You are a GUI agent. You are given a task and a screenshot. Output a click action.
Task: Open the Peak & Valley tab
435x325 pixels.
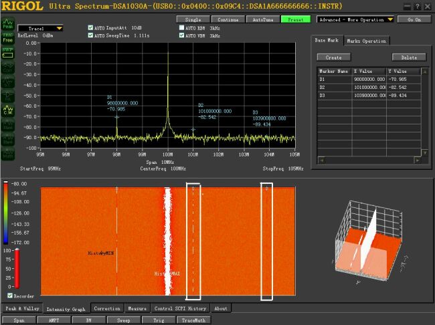coord(21,309)
